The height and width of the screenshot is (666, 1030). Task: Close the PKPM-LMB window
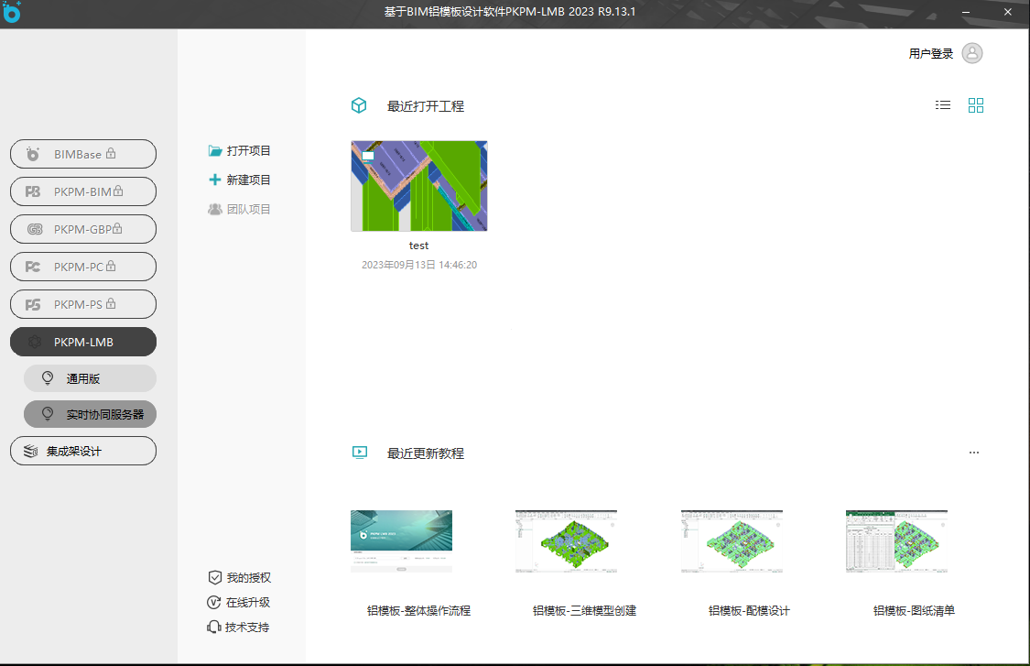[1008, 12]
